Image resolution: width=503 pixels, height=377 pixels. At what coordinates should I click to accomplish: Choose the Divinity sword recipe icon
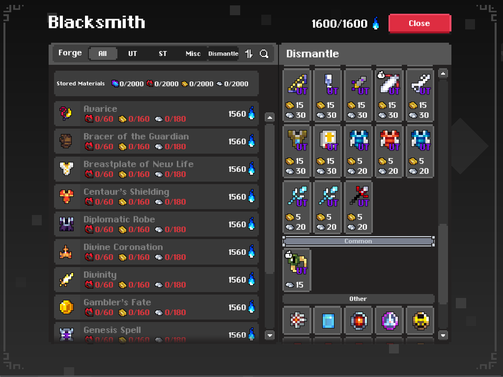[x=66, y=279]
